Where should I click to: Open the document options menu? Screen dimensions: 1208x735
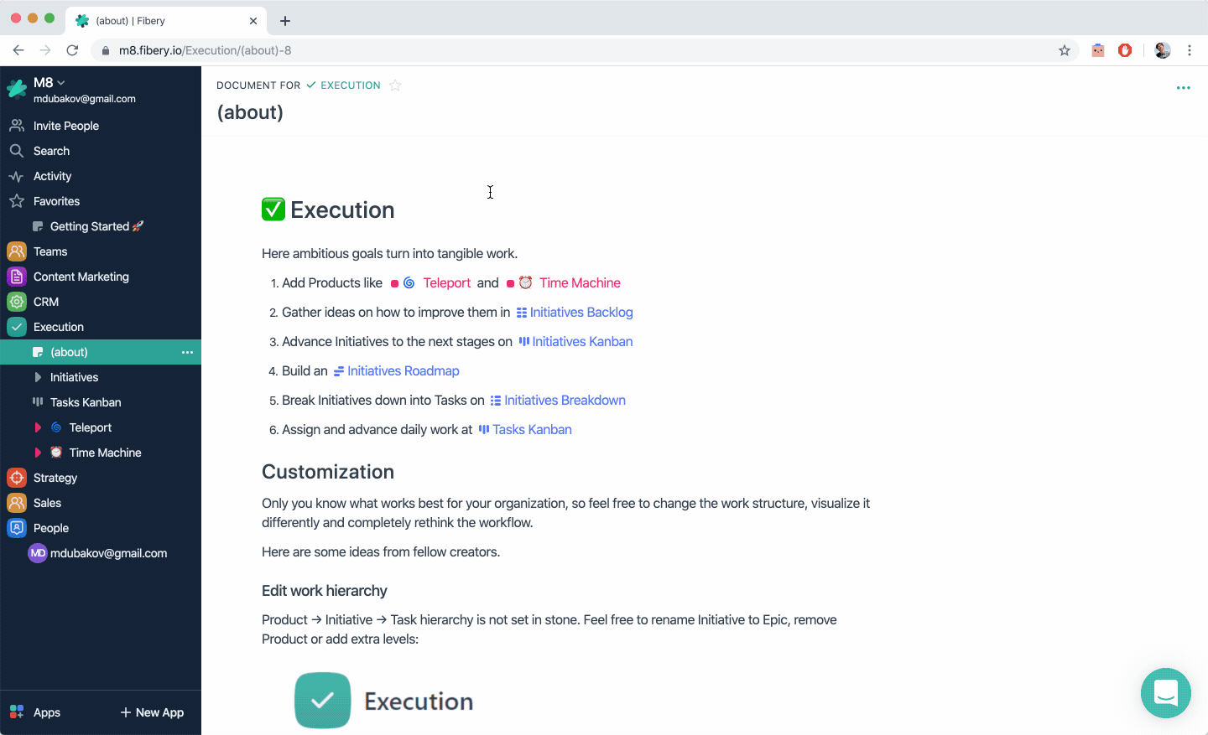[x=1184, y=87]
